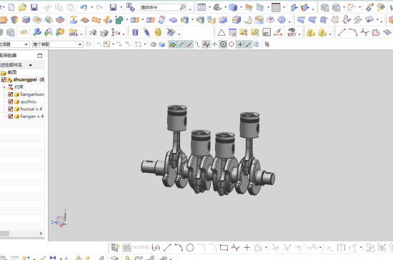Toggle the existing point snap plus button

[x=240, y=44]
